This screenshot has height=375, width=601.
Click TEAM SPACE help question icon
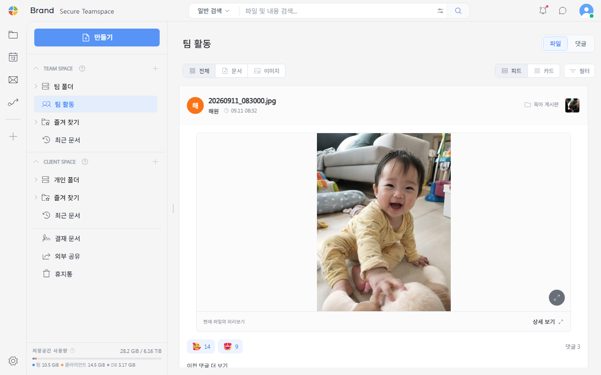(82, 68)
